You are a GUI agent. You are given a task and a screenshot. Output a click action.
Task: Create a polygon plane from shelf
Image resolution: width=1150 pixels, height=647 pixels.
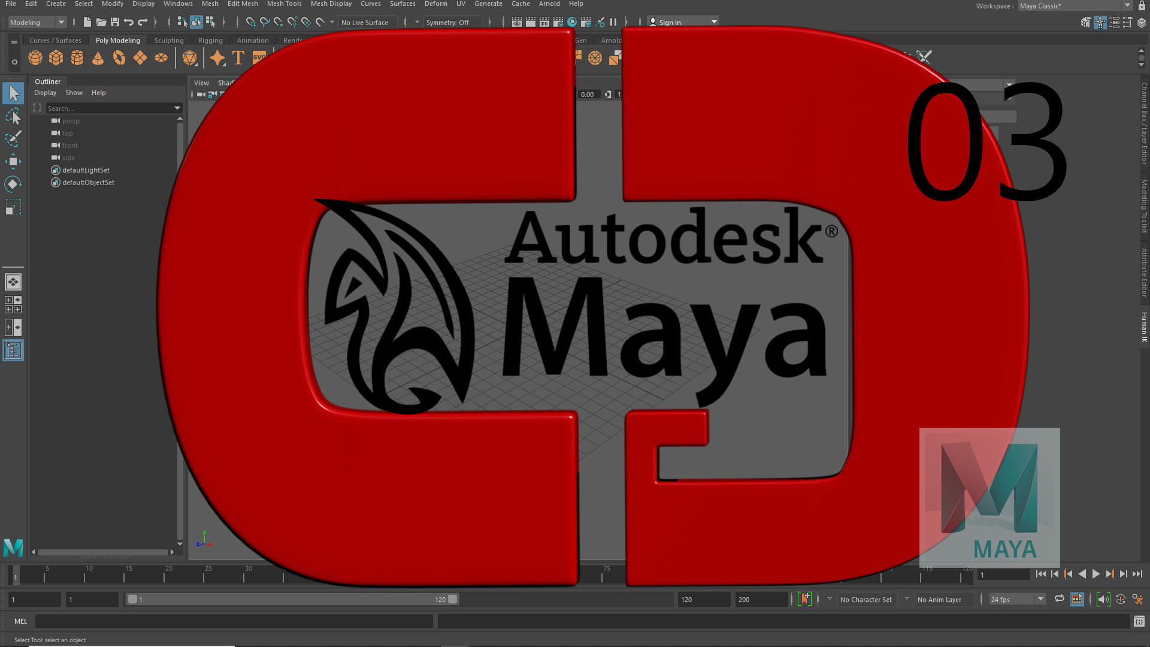pyautogui.click(x=140, y=58)
